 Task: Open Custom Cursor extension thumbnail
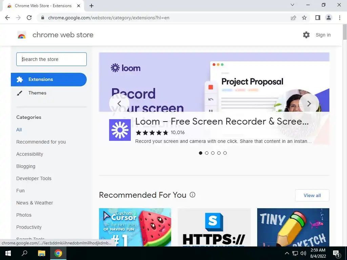(x=135, y=227)
